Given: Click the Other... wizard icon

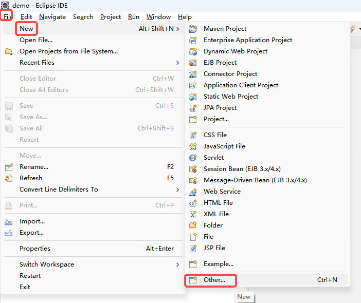Looking at the screenshot, I should point(193,280).
